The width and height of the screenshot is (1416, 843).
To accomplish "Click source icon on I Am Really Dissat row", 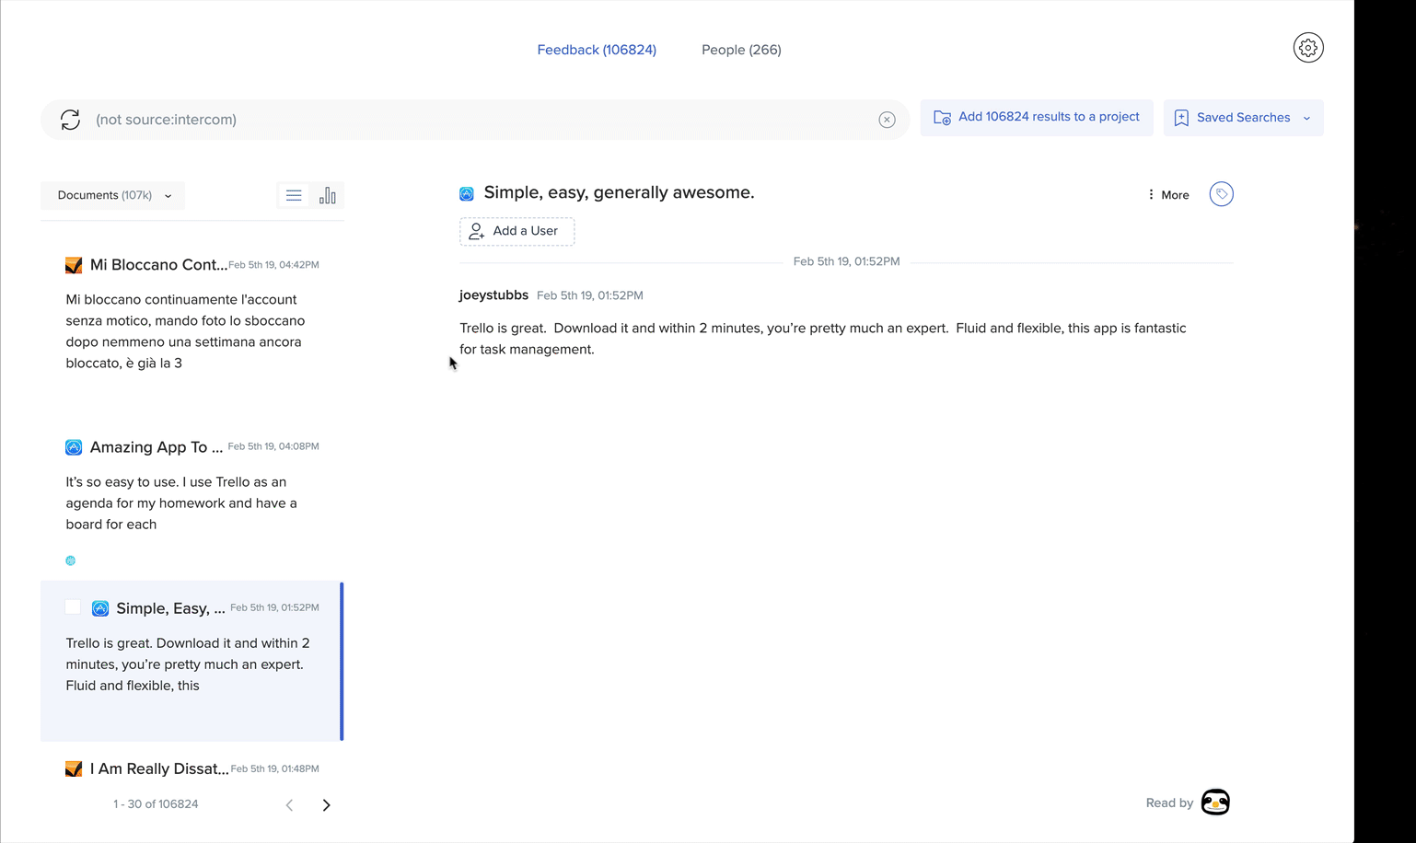I will (x=74, y=769).
